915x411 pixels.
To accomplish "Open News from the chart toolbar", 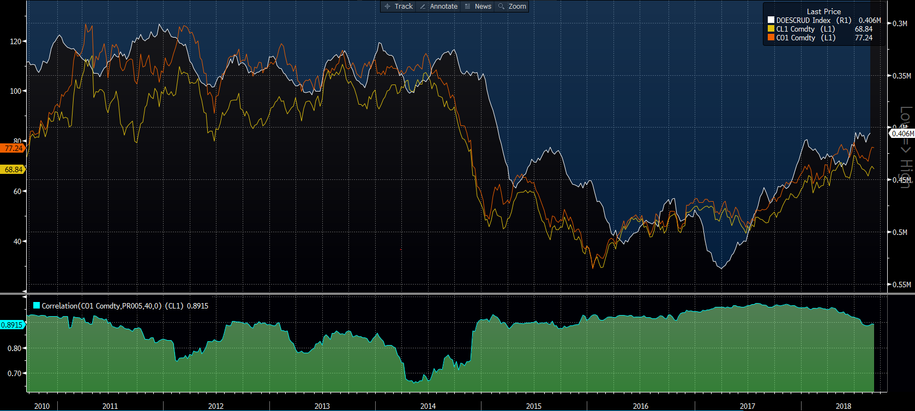I will 483,7.
